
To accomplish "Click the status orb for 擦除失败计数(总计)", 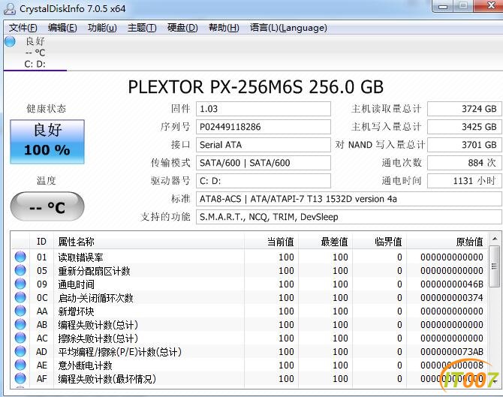I will pyautogui.click(x=20, y=338).
